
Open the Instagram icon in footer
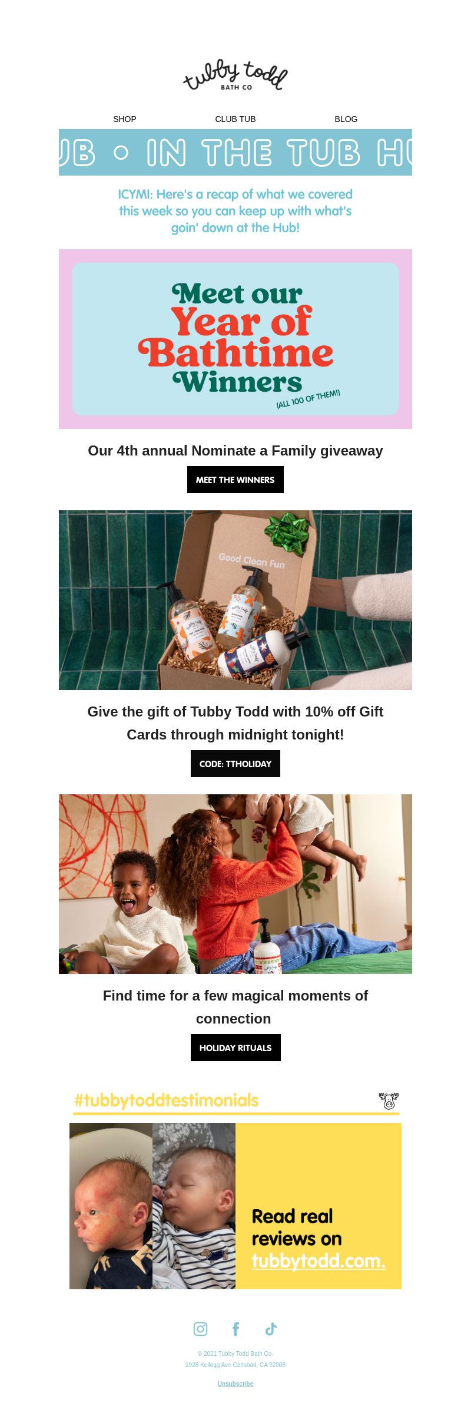pos(200,1329)
